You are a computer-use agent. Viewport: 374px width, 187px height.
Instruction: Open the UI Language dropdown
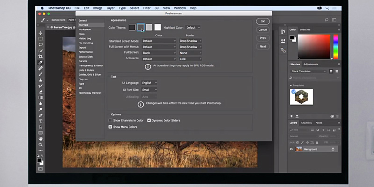(149, 83)
